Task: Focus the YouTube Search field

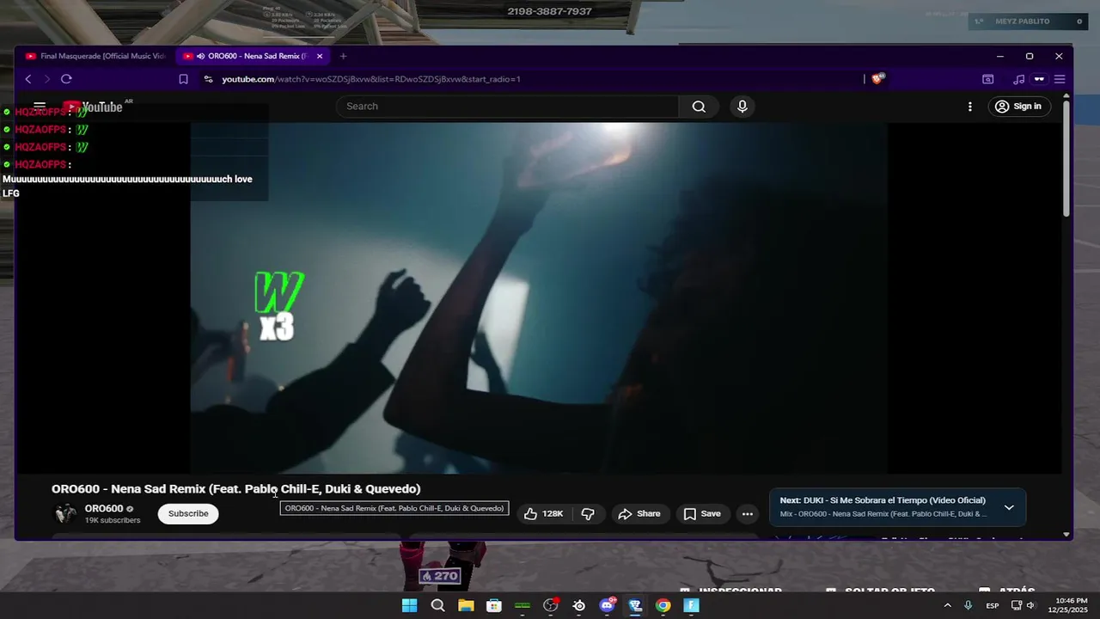Action: click(x=508, y=107)
